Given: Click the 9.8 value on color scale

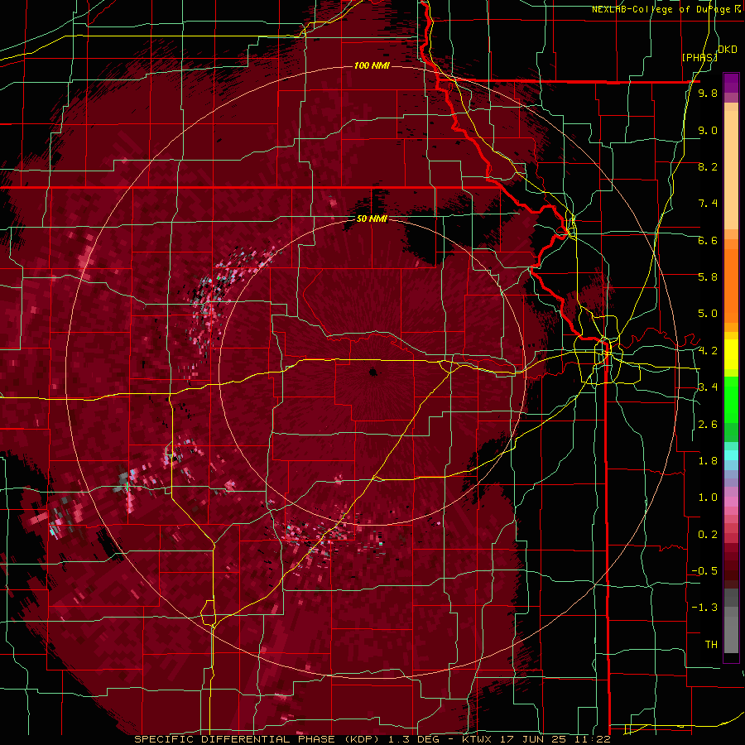Looking at the screenshot, I should [x=708, y=93].
